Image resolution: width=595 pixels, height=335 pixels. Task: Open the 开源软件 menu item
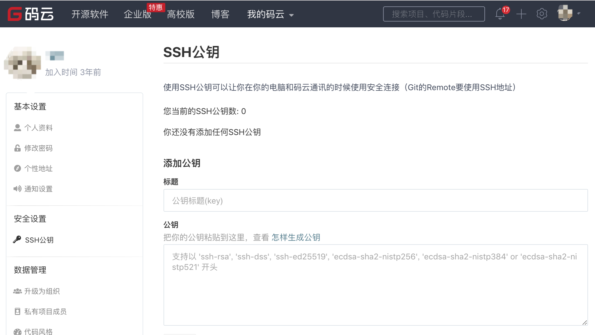click(90, 14)
